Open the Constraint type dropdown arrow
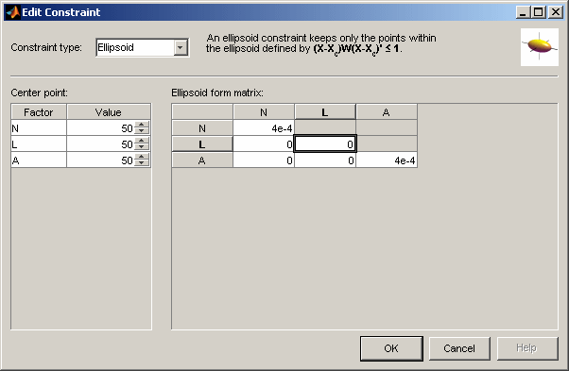Screen dimensions: 569x371 (x=181, y=47)
